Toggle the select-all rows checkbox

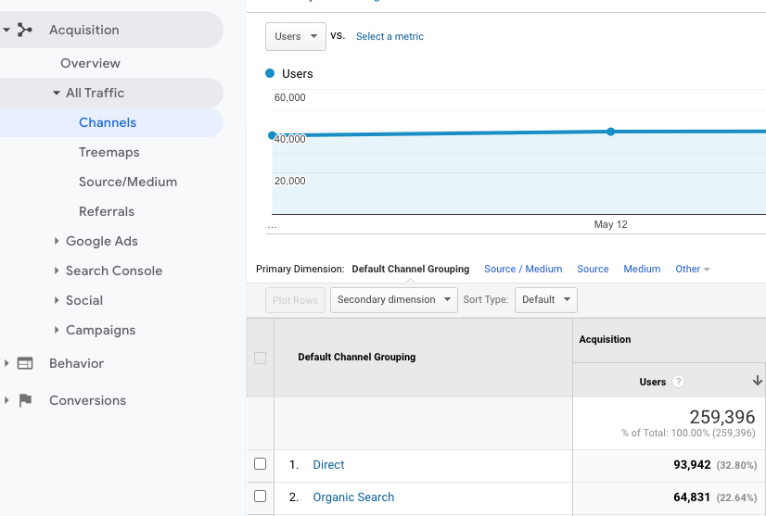(x=260, y=358)
